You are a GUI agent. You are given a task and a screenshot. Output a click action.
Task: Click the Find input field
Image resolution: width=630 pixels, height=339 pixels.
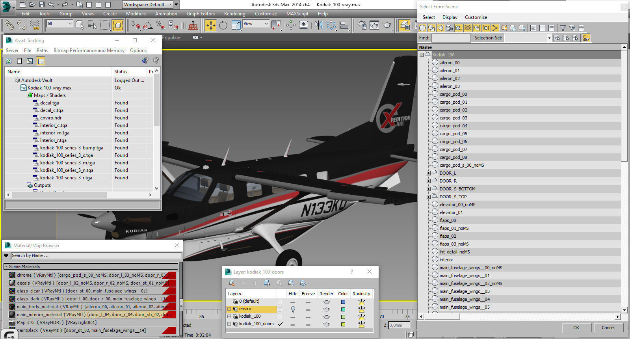[x=451, y=38]
